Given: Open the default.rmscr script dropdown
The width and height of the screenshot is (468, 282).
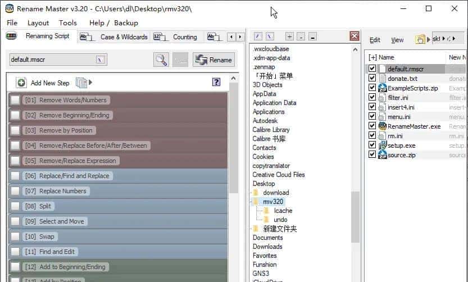Looking at the screenshot, I should (x=101, y=60).
